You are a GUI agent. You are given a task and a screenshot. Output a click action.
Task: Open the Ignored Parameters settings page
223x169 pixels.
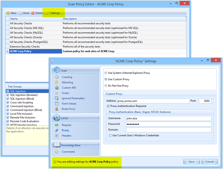[x=73, y=98]
